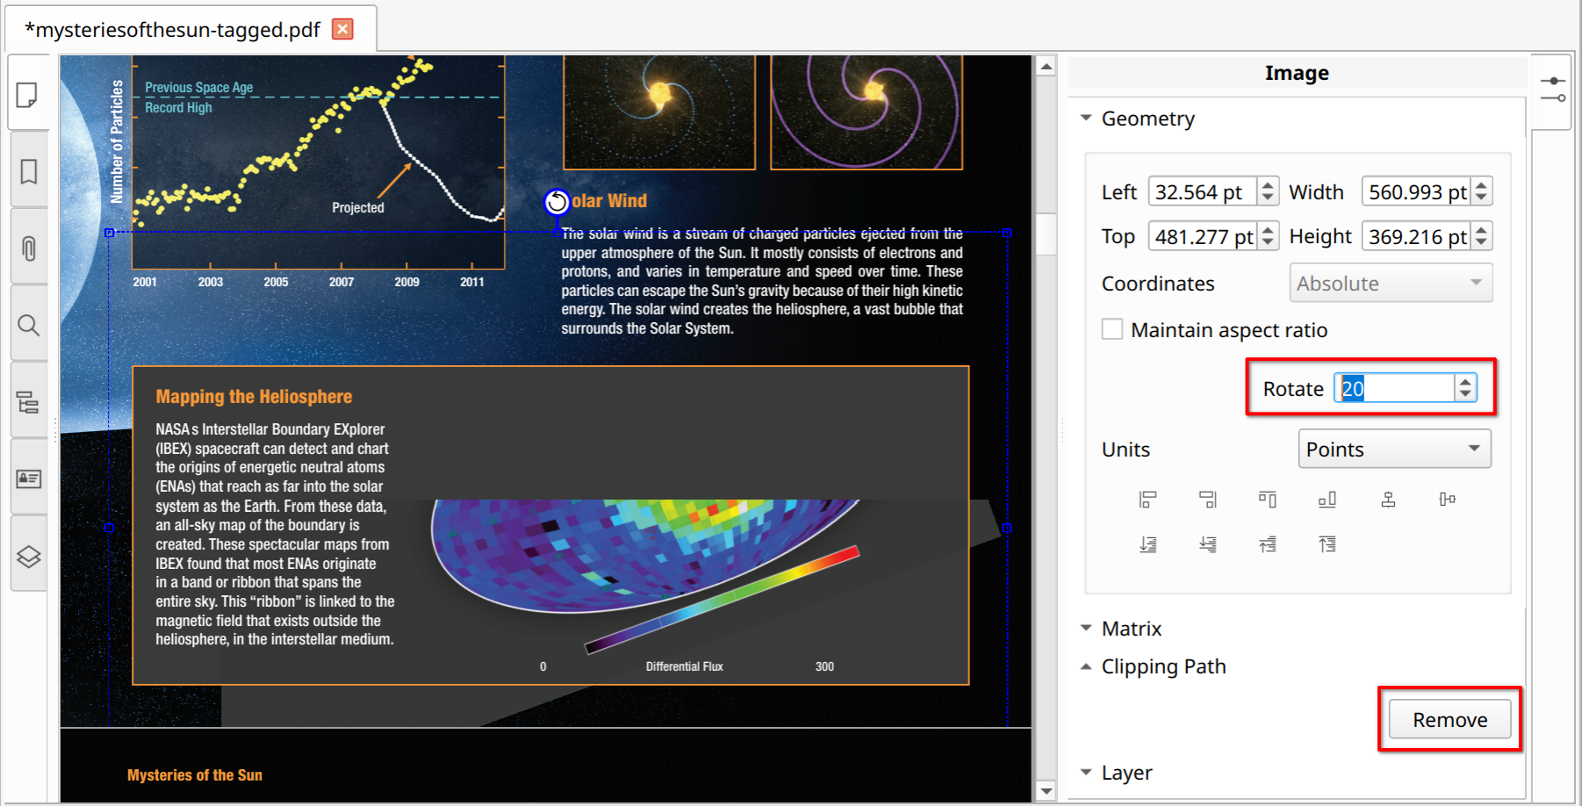Center object vertically with align icon

click(x=1448, y=500)
